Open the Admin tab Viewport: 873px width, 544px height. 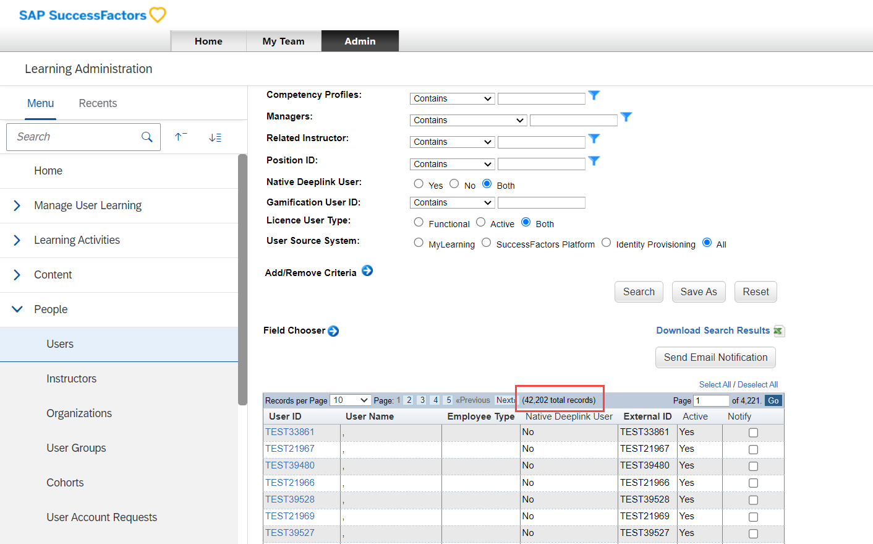(360, 41)
